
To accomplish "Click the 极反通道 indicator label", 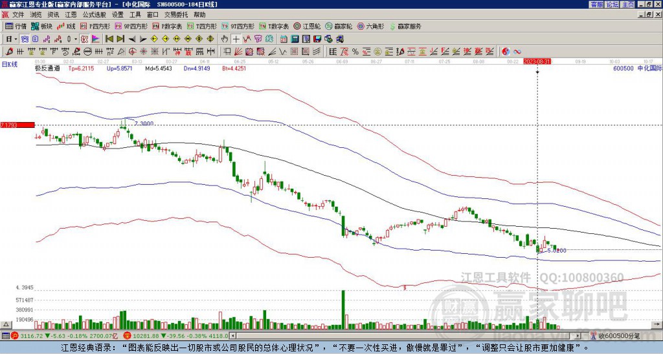I will (47, 68).
